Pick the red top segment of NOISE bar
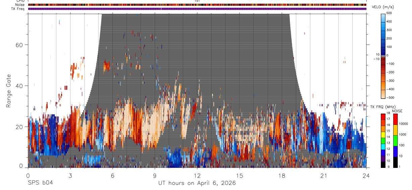Image resolution: width=412 pixels, height=190 pixels. [395, 119]
